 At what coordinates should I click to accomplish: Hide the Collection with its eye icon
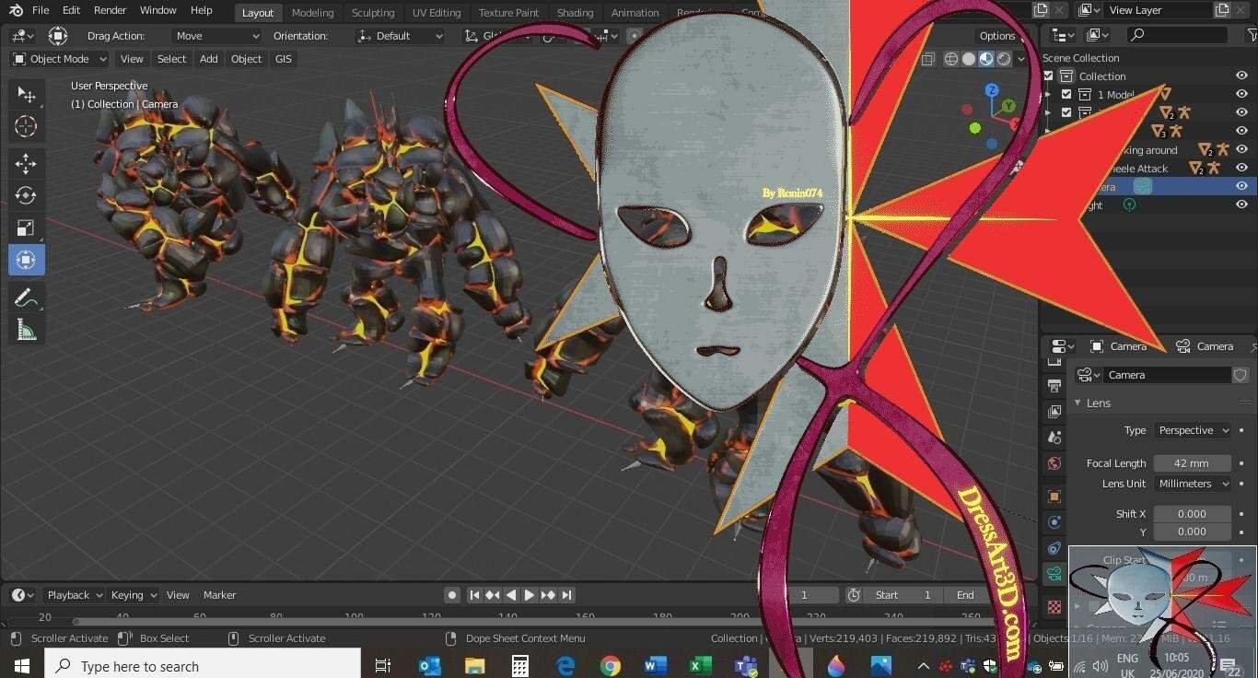click(1241, 76)
